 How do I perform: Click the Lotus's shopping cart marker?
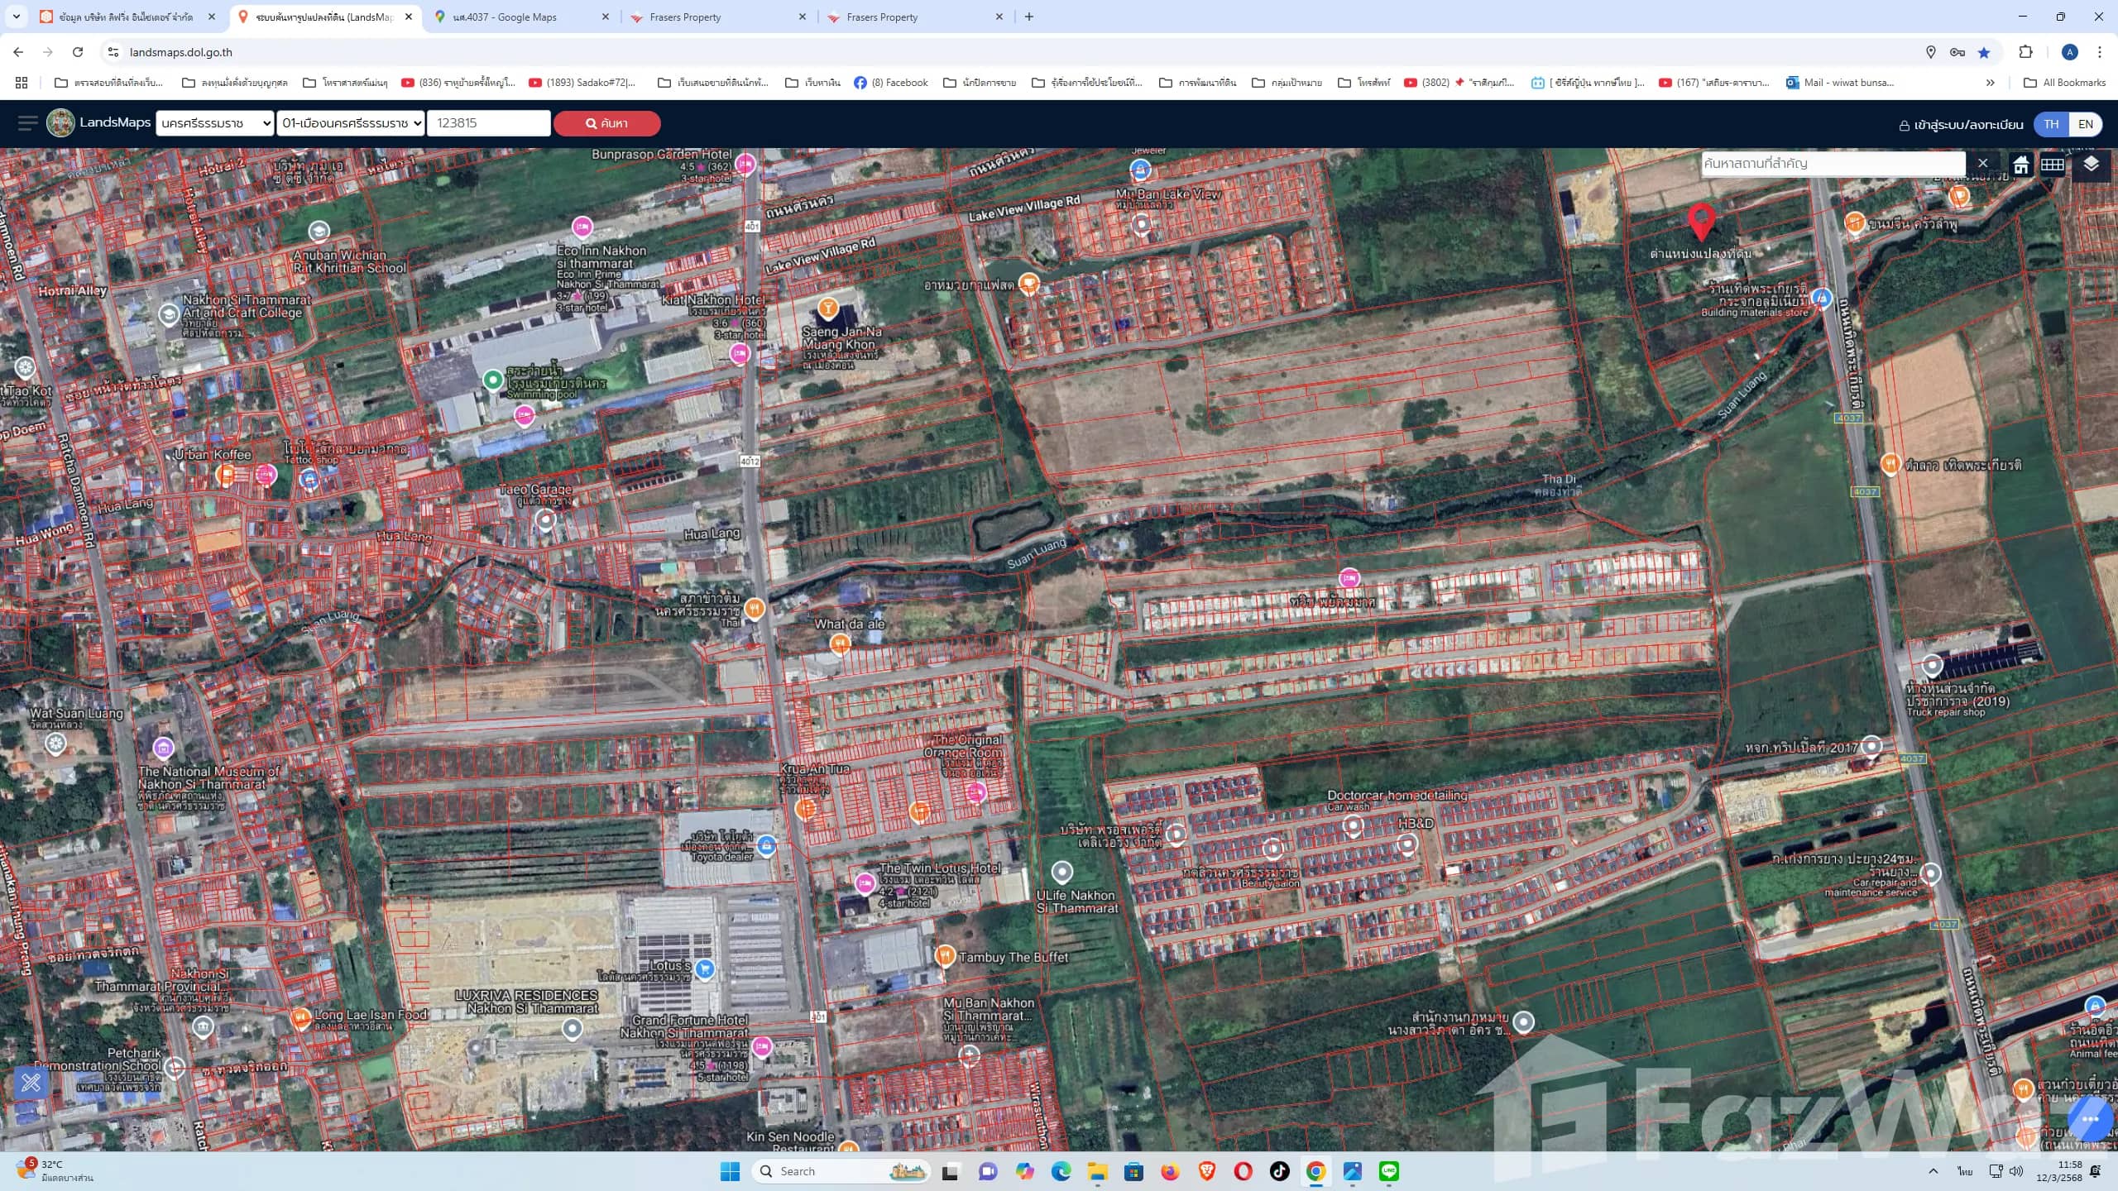tap(705, 969)
